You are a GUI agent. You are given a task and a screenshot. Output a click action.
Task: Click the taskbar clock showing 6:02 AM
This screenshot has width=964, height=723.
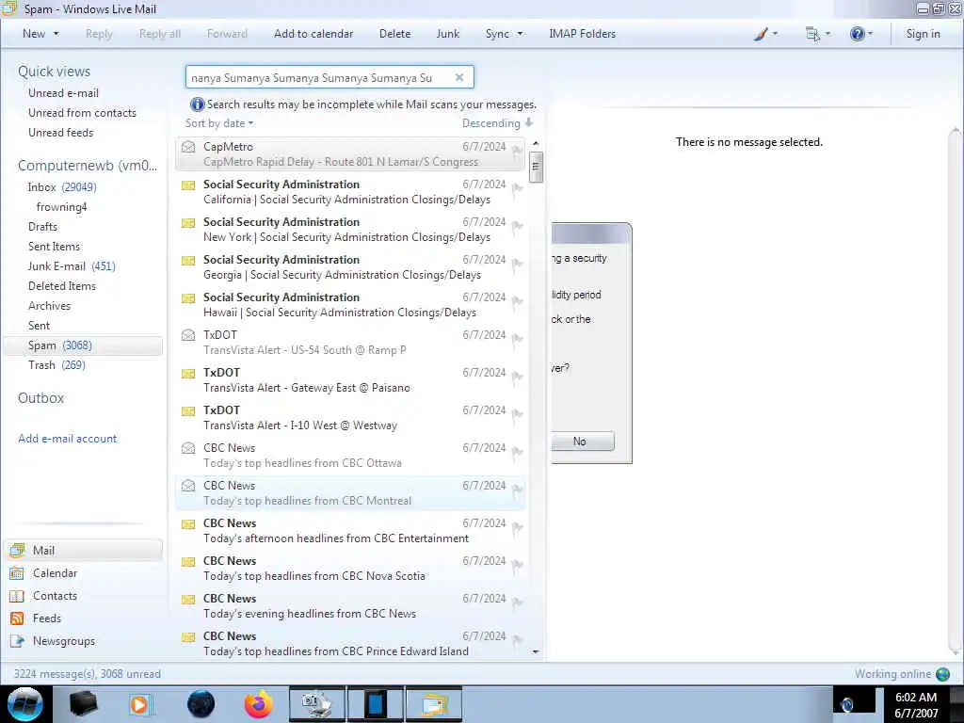point(916,704)
